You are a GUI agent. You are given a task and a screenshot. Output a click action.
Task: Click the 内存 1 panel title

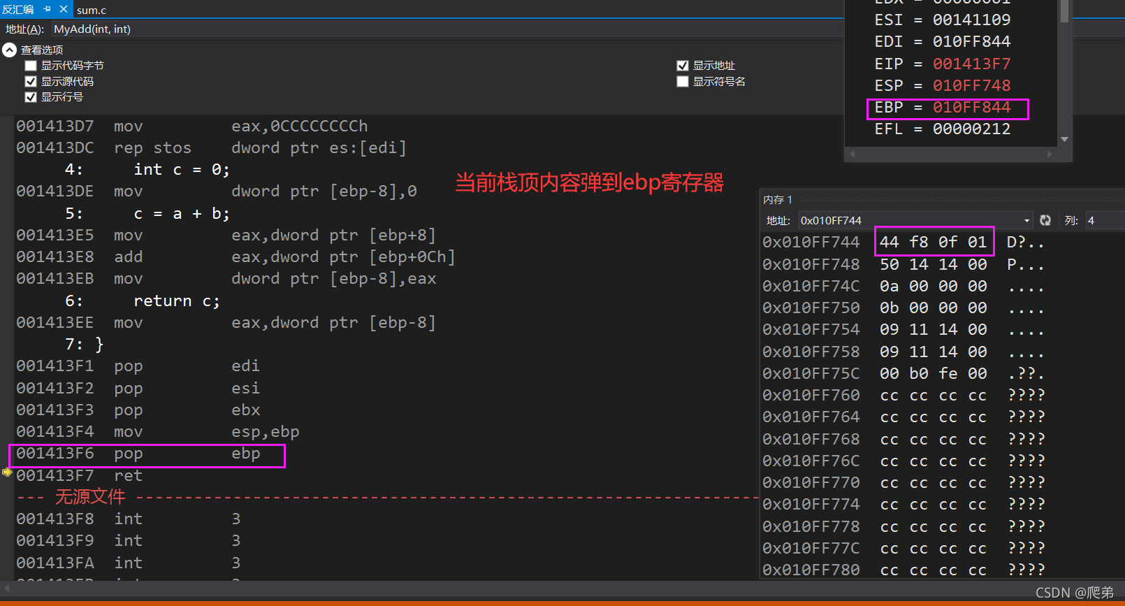[x=778, y=200]
